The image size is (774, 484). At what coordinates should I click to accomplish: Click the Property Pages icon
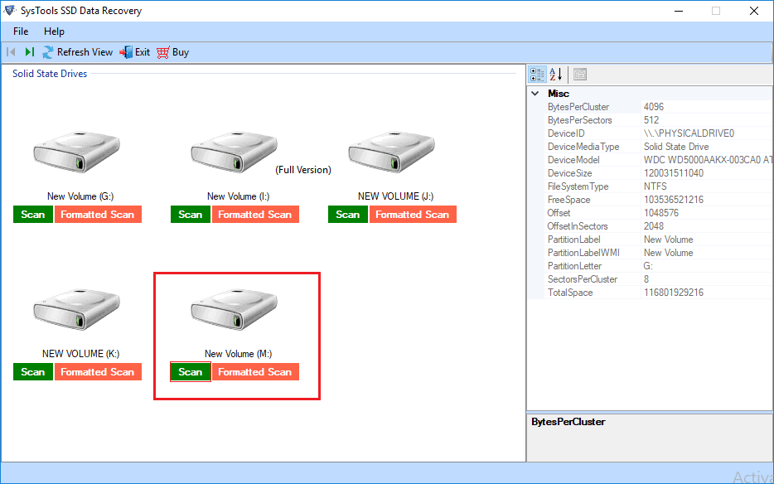tap(580, 74)
